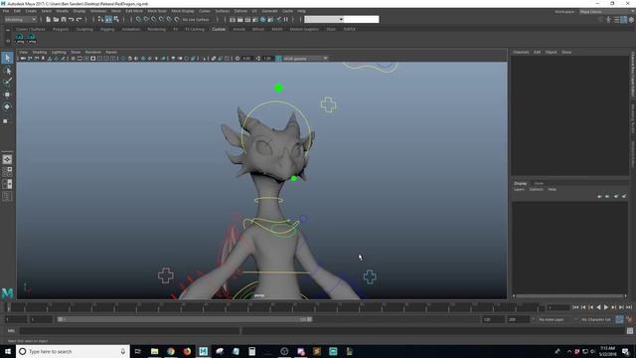
Task: Go to start of playback range
Action: (x=575, y=307)
